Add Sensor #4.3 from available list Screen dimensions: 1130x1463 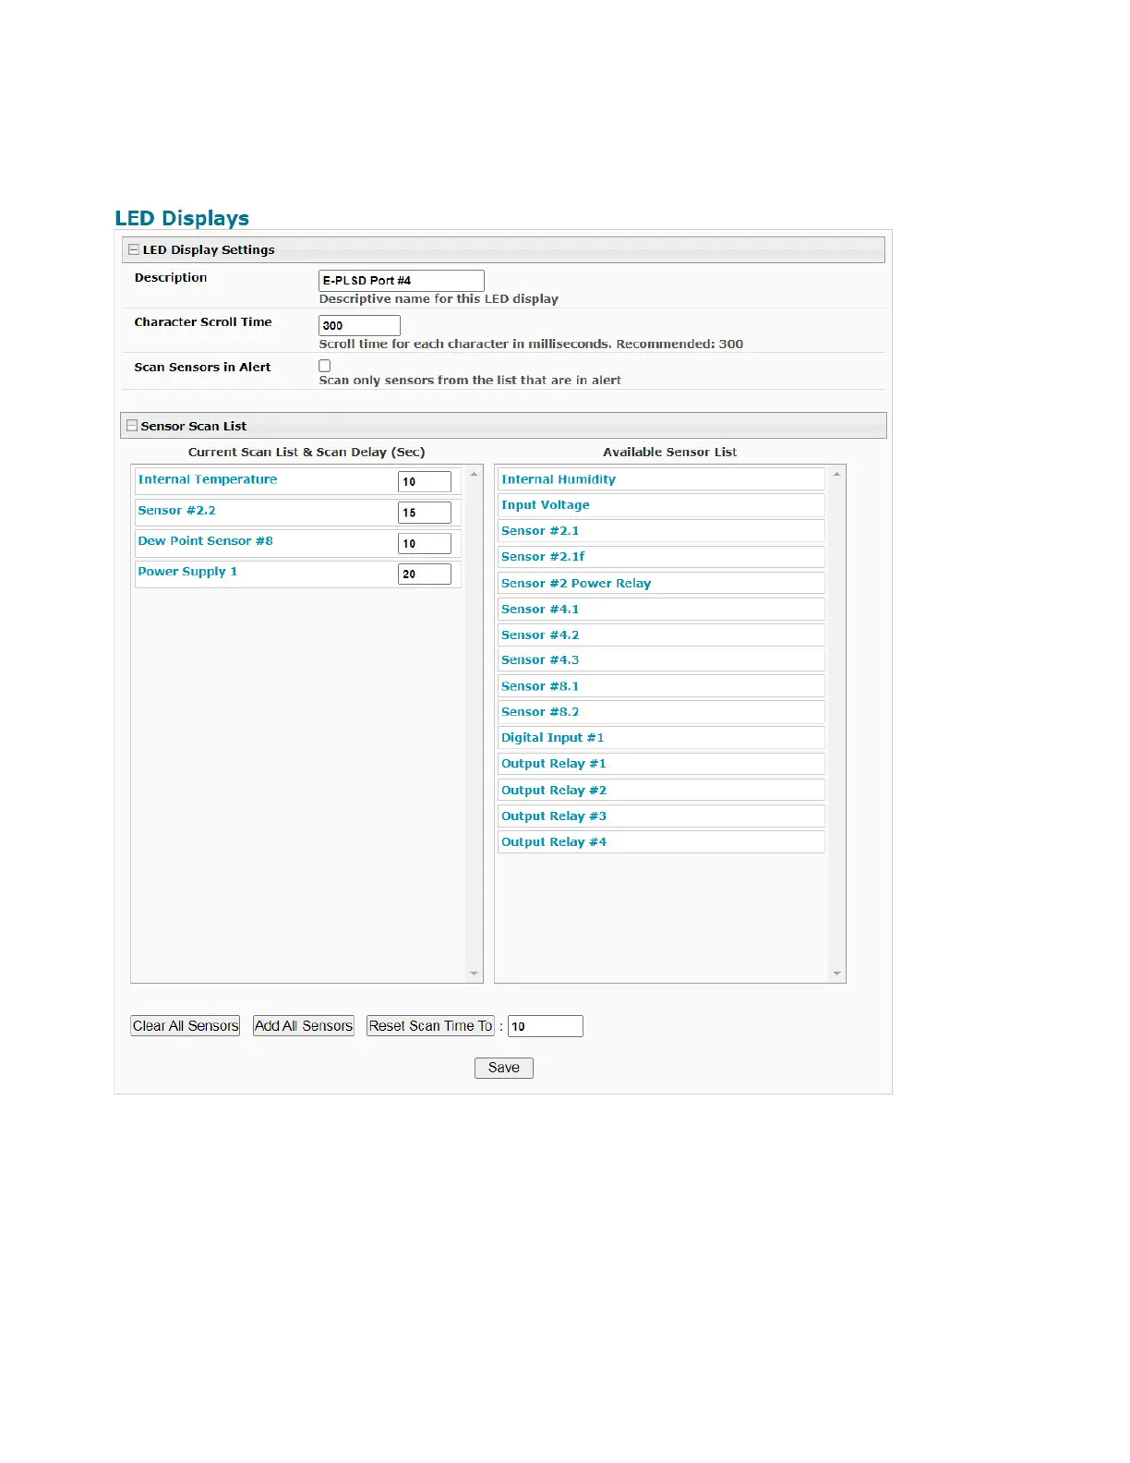tap(661, 659)
